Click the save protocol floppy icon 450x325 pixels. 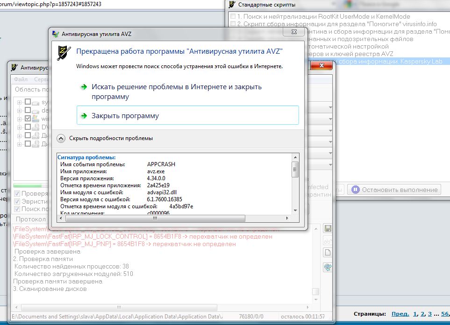pyautogui.click(x=328, y=228)
